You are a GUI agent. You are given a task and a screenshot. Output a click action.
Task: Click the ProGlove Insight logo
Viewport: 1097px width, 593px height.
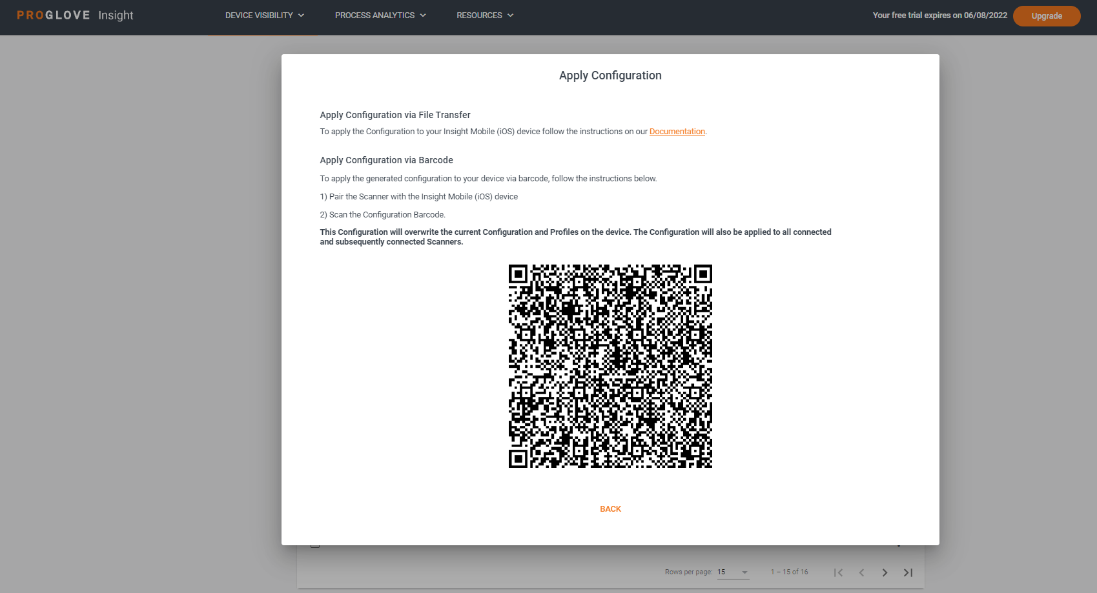tap(75, 15)
